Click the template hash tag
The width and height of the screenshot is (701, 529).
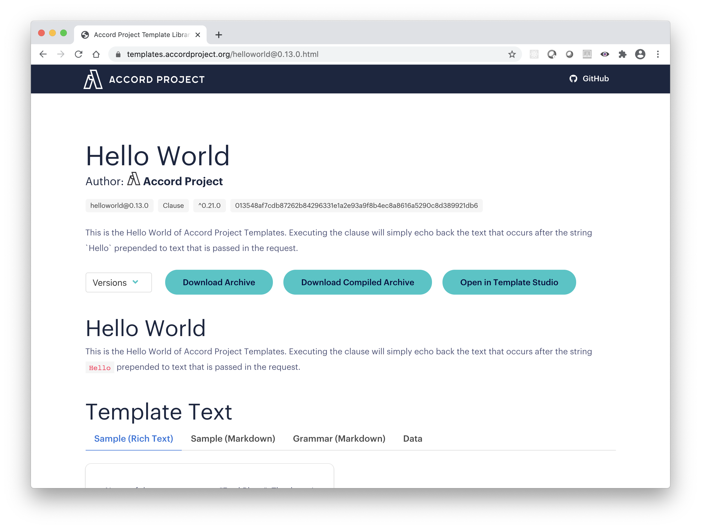356,206
